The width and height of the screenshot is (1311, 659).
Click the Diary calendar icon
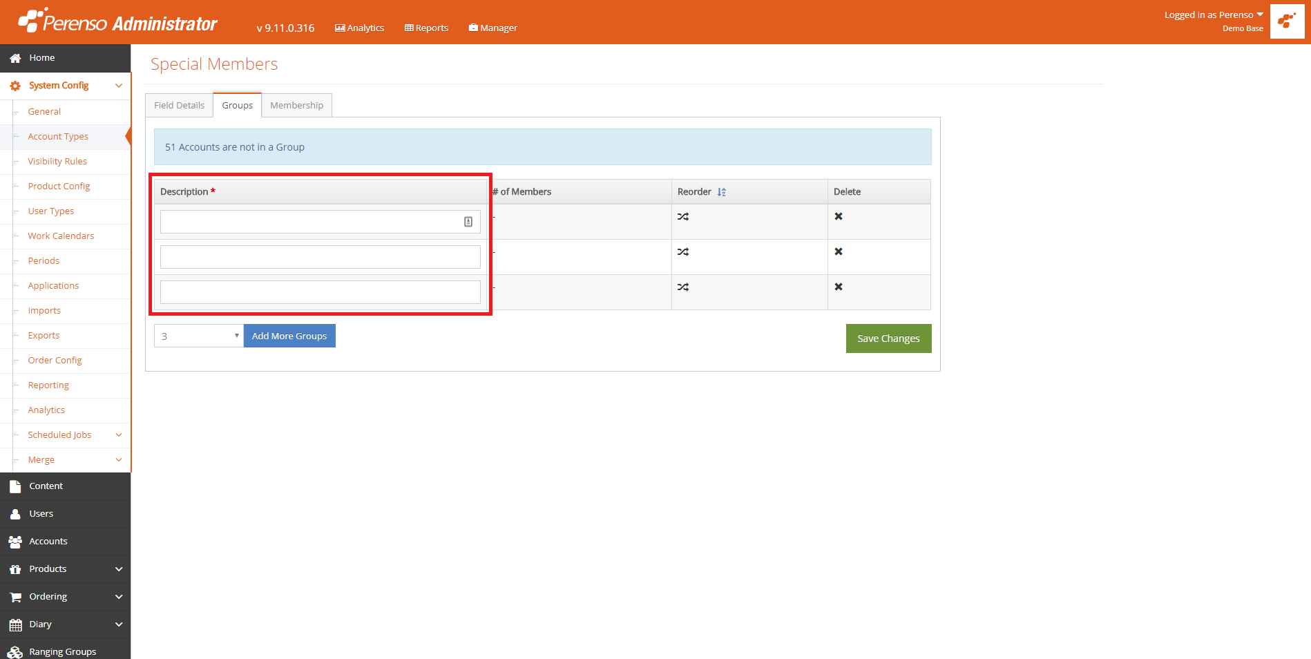coord(15,624)
